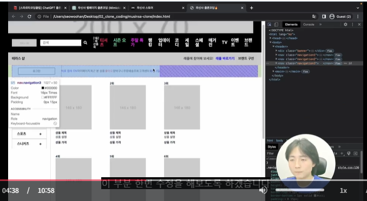Open the DevTools three-dot customize menu

352,24
